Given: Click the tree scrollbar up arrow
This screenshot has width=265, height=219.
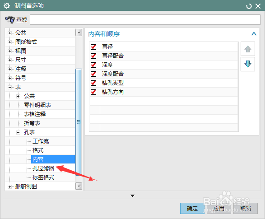Looking at the screenshot, I should [79, 33].
